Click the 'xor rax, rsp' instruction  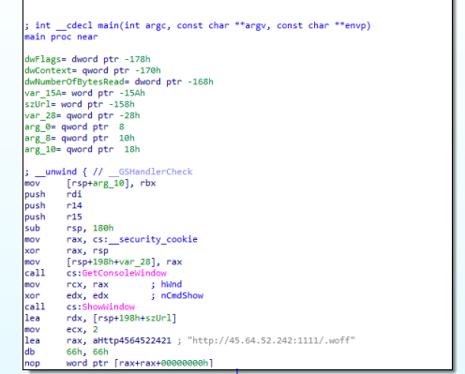67,250
